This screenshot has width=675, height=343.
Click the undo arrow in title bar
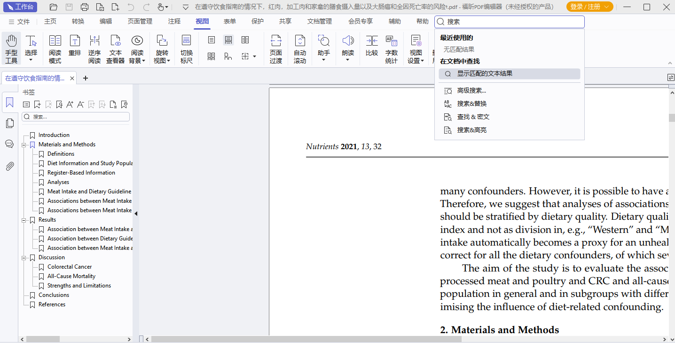[x=131, y=7]
